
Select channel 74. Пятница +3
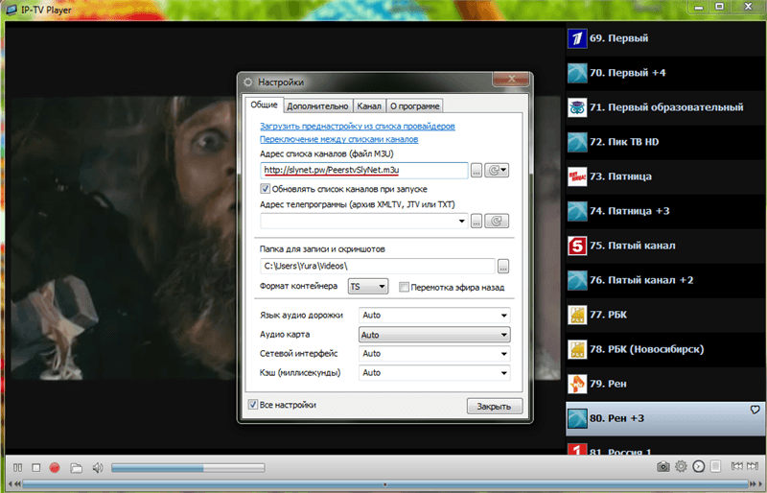[666, 211]
